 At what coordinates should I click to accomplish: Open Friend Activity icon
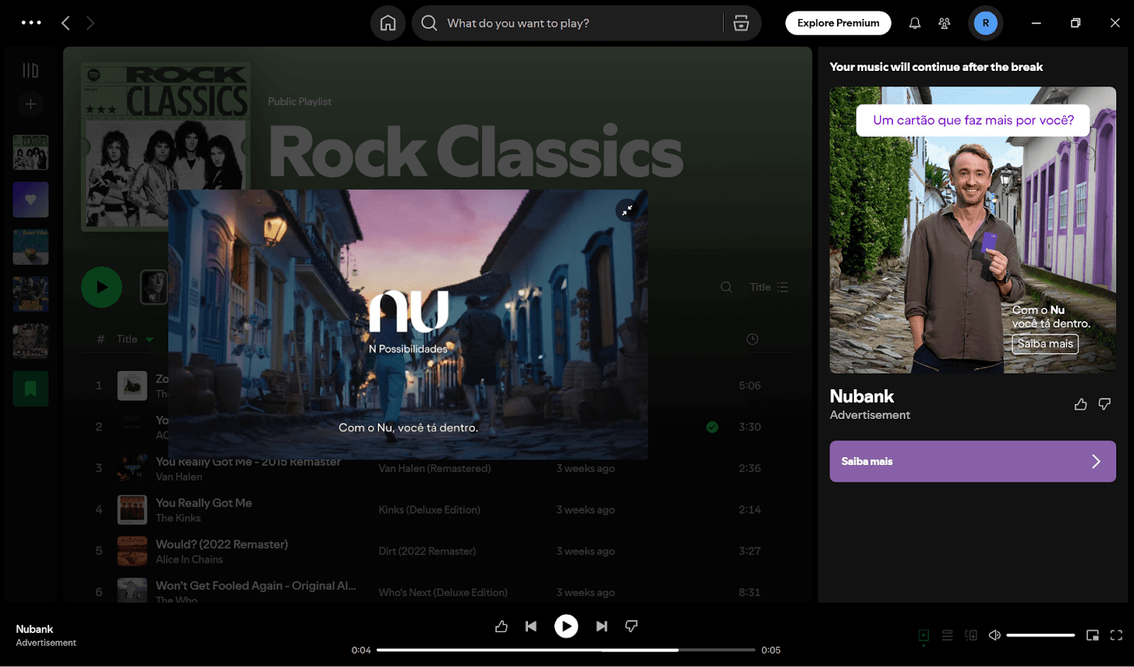click(x=944, y=23)
